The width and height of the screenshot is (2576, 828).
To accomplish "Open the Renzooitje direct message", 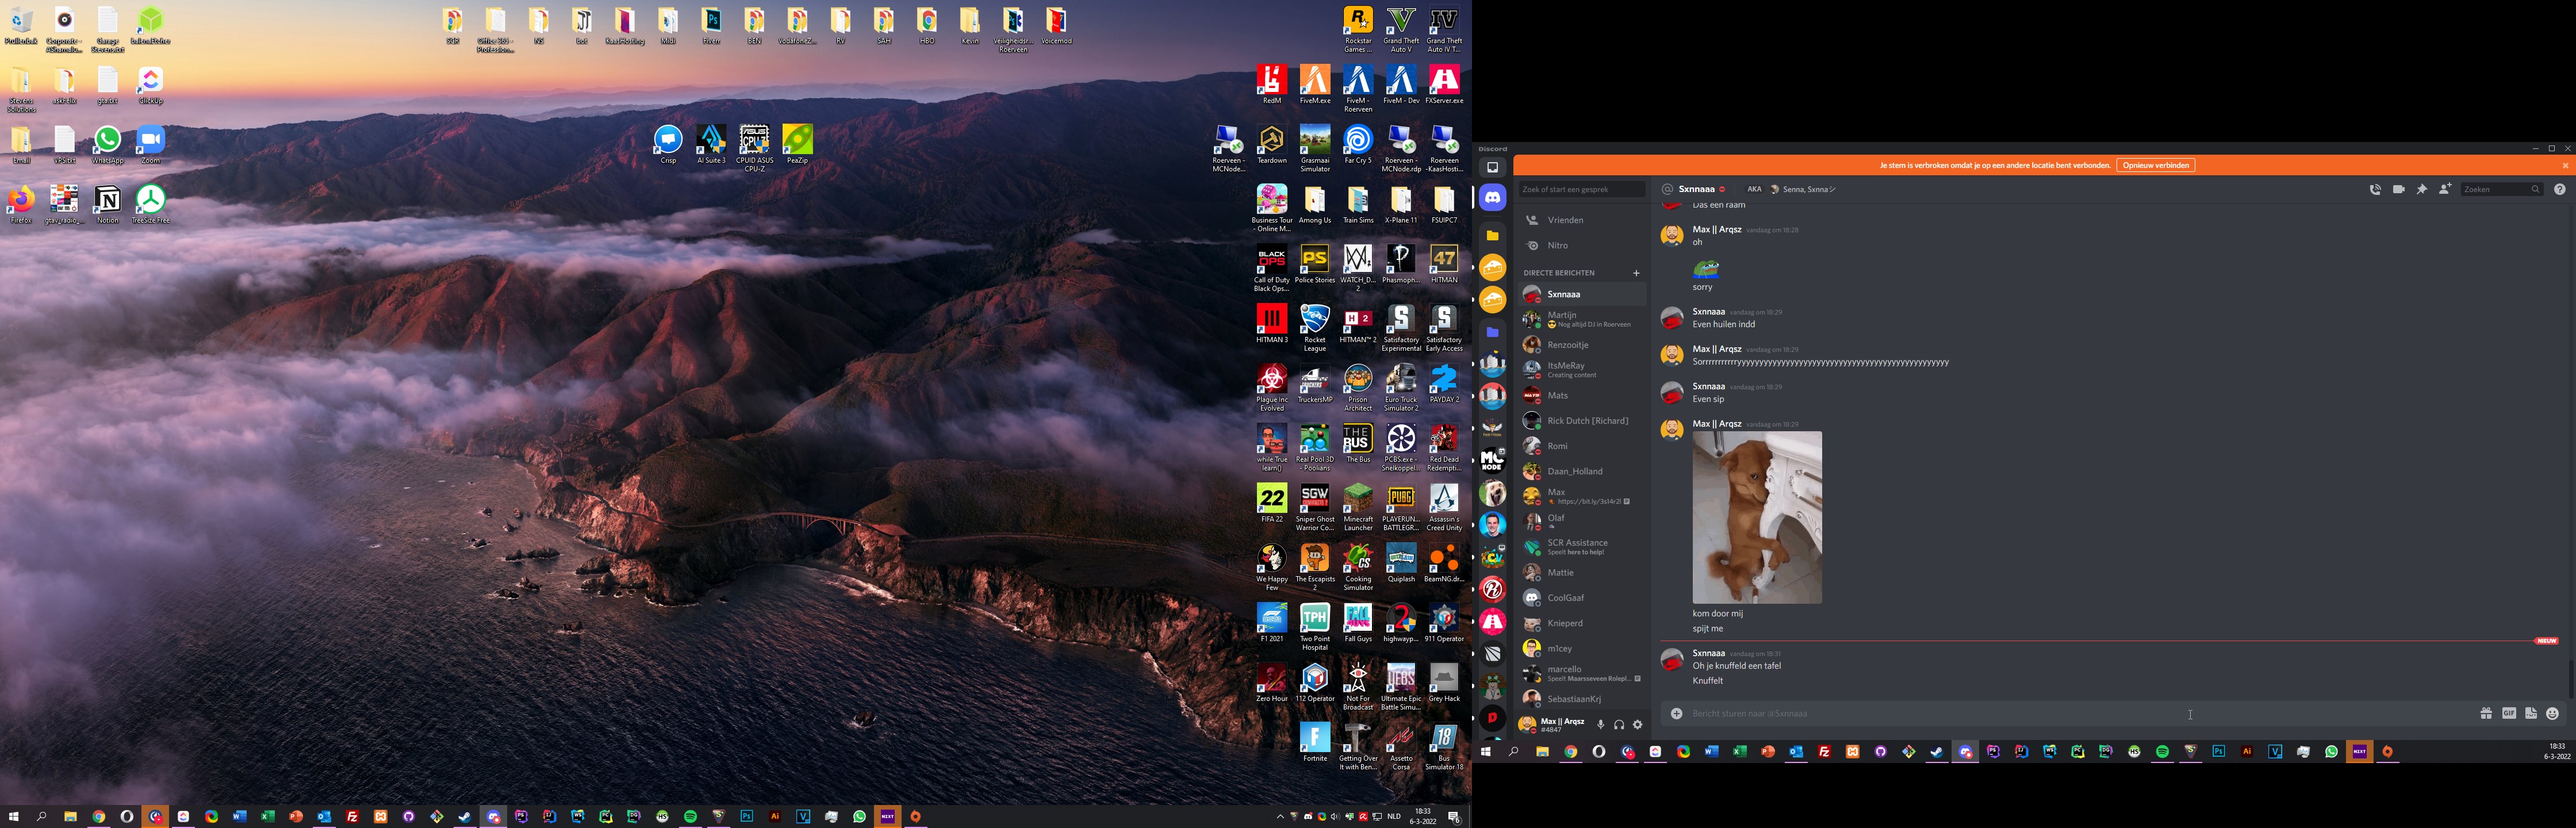I will (x=1567, y=345).
